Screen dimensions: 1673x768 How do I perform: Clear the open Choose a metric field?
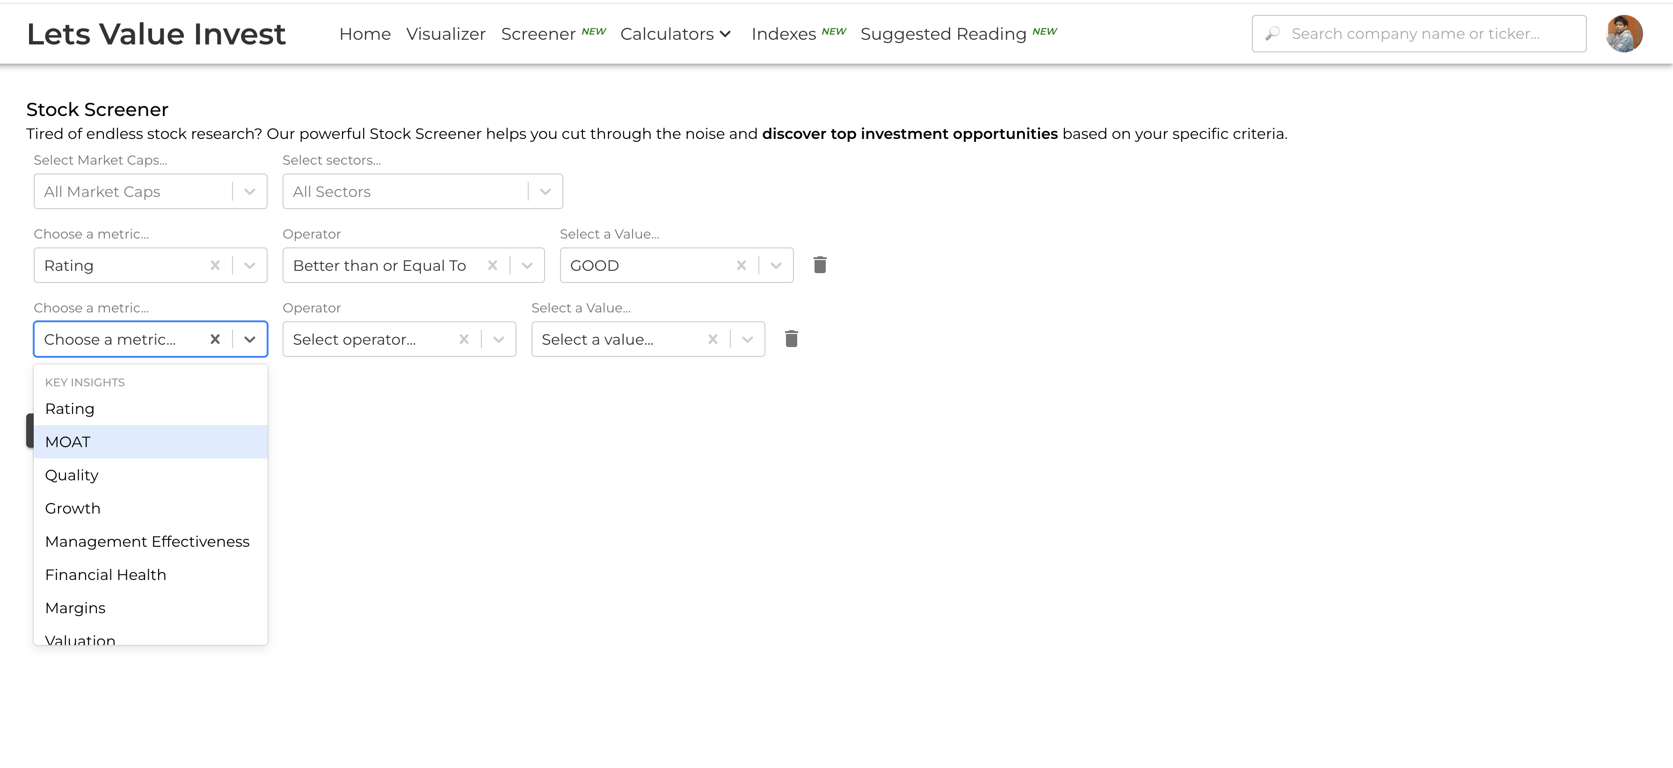[x=215, y=339]
